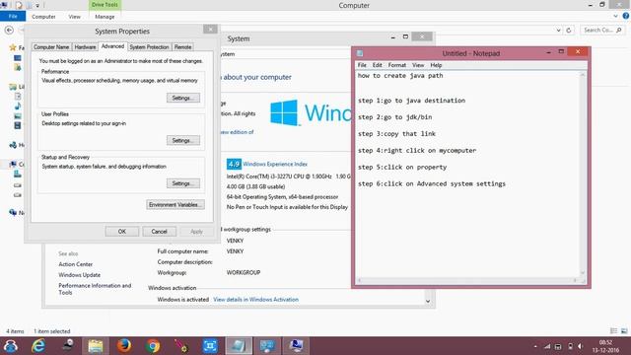This screenshot has width=631, height=355.
Task: Open Windows Update link
Action: [x=79, y=275]
